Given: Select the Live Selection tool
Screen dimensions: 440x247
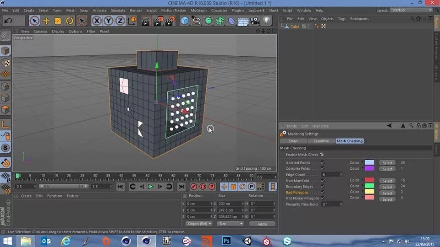Looking at the screenshot, I should [x=34, y=21].
